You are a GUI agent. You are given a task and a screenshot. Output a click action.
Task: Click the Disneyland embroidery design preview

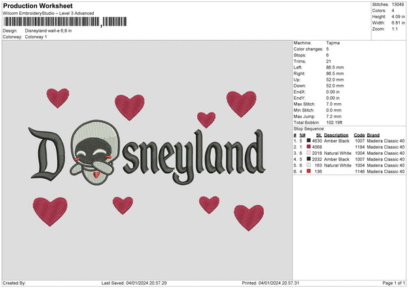click(x=147, y=159)
